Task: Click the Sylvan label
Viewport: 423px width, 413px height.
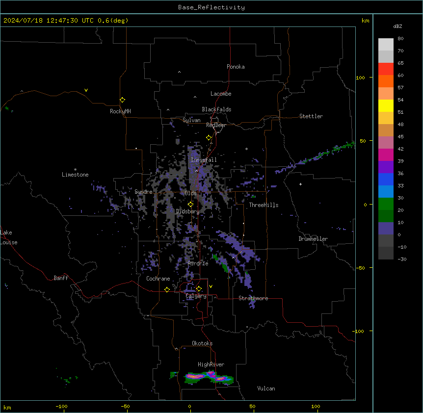Action: [191, 120]
